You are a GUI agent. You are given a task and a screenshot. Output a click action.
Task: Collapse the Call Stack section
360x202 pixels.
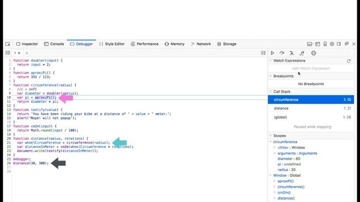pos(271,91)
